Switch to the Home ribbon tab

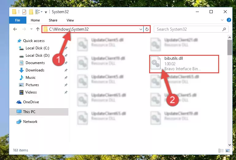coord(35,20)
